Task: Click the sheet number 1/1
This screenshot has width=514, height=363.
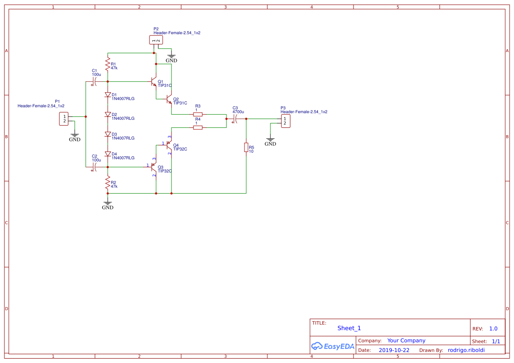Action: pyautogui.click(x=496, y=341)
